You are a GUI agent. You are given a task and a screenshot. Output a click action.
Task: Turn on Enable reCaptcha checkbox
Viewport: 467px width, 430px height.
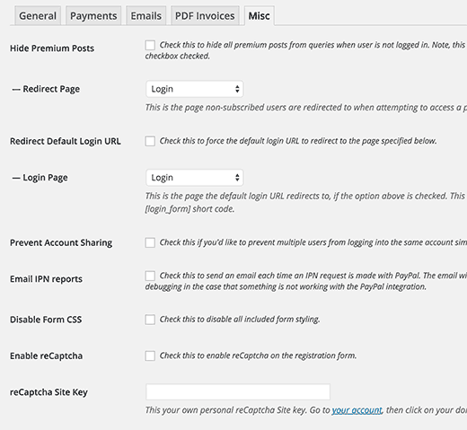coord(150,356)
